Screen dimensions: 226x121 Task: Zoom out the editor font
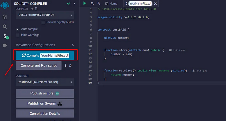[92, 3]
